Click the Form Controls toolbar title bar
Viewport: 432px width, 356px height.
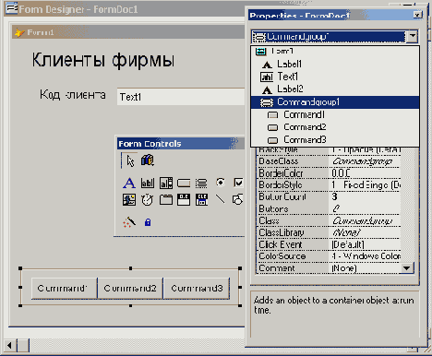click(x=181, y=144)
